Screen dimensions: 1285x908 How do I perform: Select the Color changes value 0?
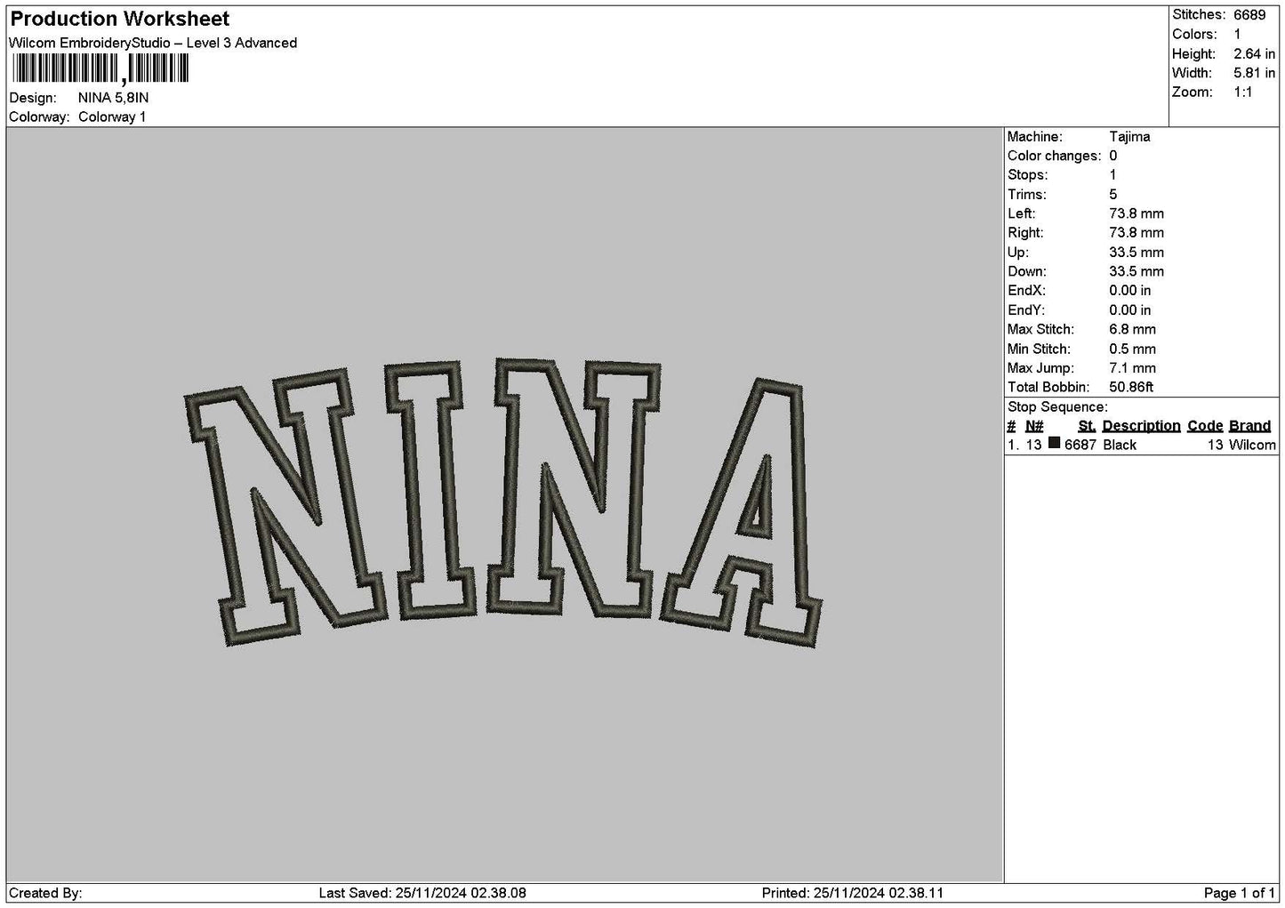(x=1113, y=156)
